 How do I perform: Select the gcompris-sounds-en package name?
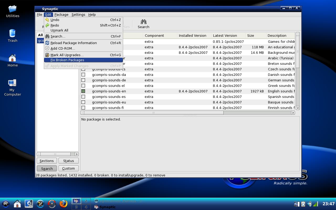109,91
